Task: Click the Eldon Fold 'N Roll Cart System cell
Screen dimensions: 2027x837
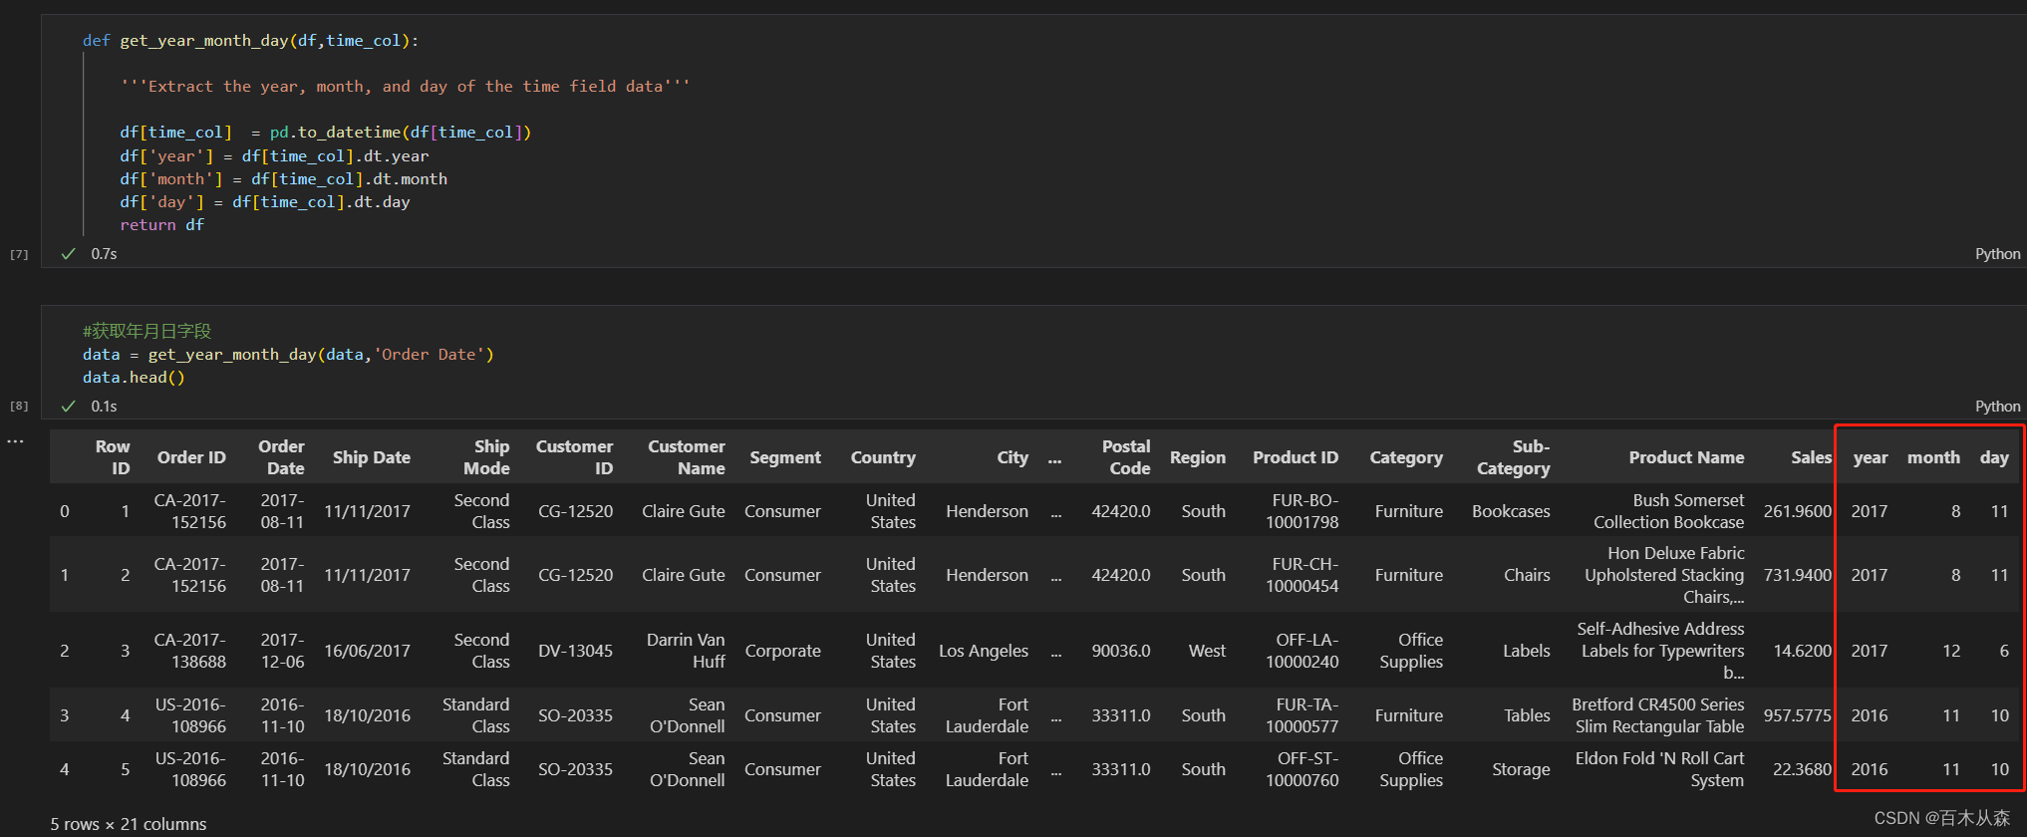Action: coord(1660,769)
